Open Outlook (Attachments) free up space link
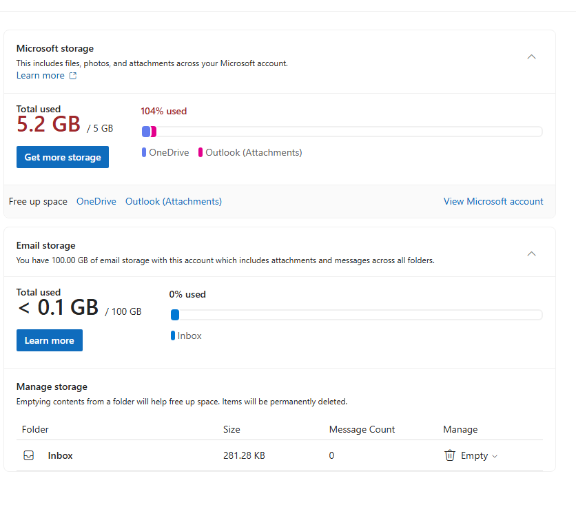The height and width of the screenshot is (527, 576). [174, 202]
